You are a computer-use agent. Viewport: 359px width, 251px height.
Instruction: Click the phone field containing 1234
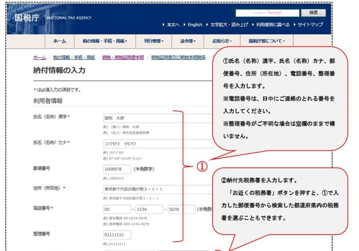point(149,209)
